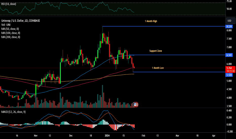Viewport: 236px width, 139px height.
Task: Click the 7.000 tick on the price scale
Action: 229,47
